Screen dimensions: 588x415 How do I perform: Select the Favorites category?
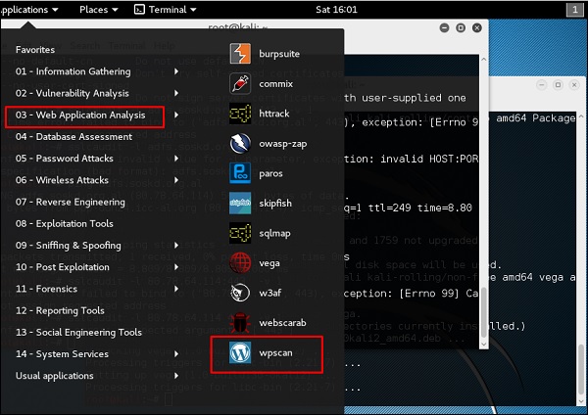tap(35, 50)
